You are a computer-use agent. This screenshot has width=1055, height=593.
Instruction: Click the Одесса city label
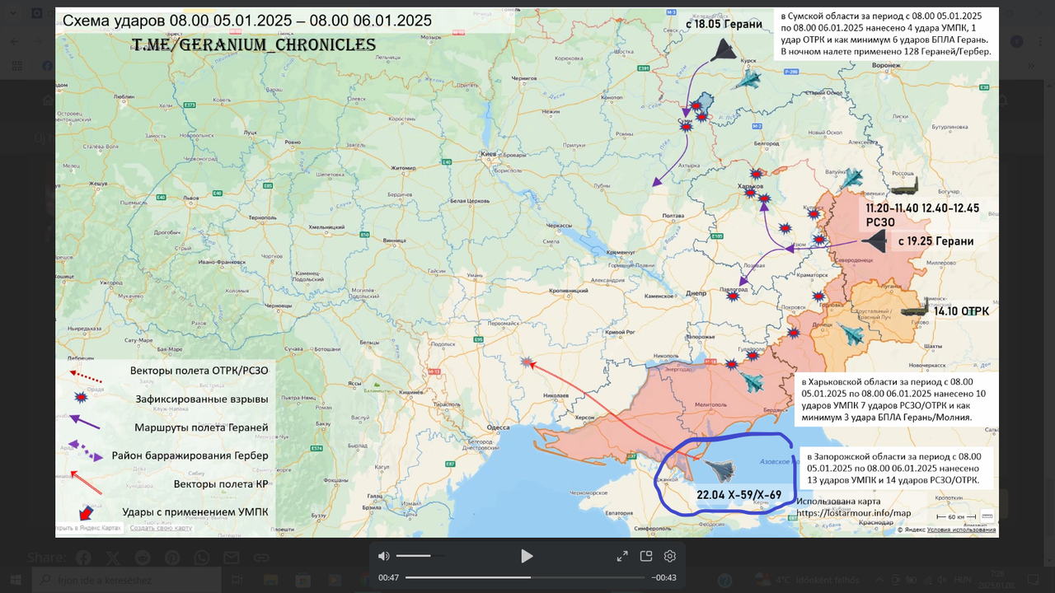pyautogui.click(x=499, y=427)
